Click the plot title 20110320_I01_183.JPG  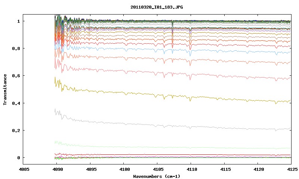(x=157, y=7)
